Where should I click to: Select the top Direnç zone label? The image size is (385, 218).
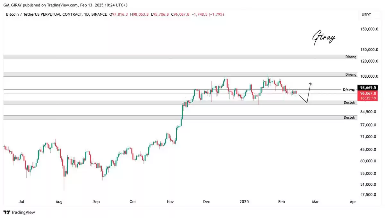click(x=351, y=57)
